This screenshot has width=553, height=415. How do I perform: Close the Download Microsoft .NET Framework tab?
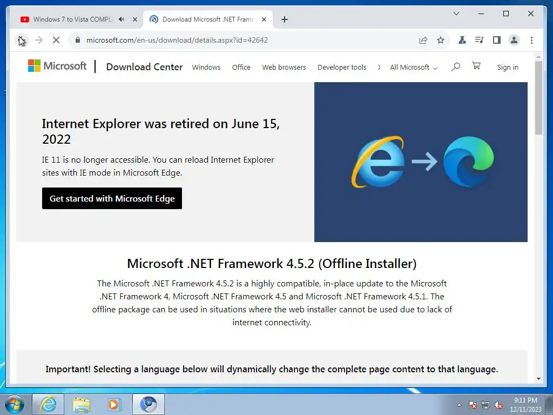point(264,19)
